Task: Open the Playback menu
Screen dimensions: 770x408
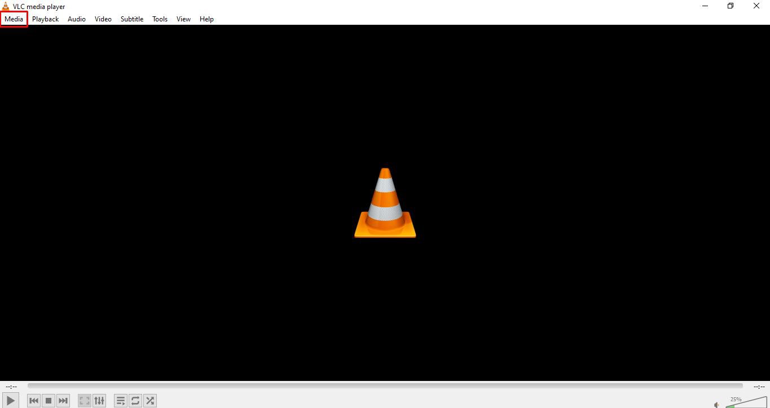Action: tap(45, 19)
